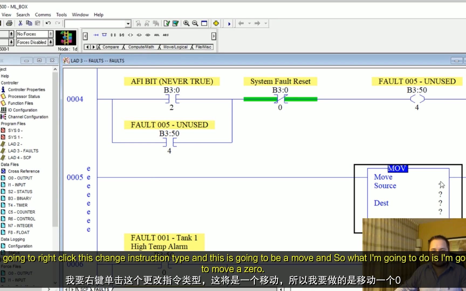This screenshot has width=466, height=291.
Task: Open the LAD 4 - SCP program file
Action: point(20,158)
